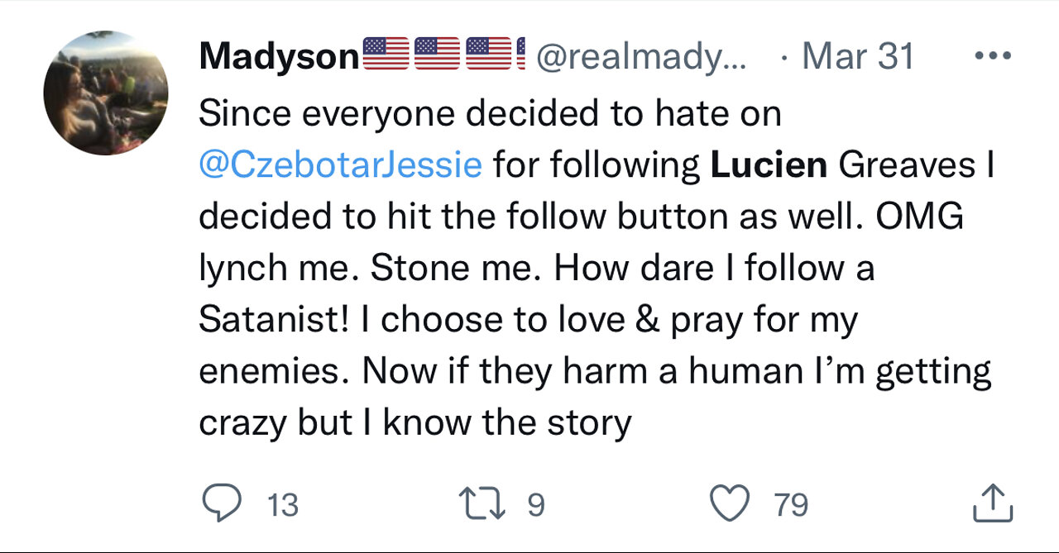
Task: Open the three-dot more options menu
Action: point(992,57)
